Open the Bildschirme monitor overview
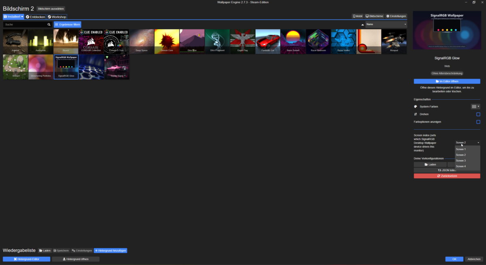The height and width of the screenshot is (265, 486). [x=374, y=16]
